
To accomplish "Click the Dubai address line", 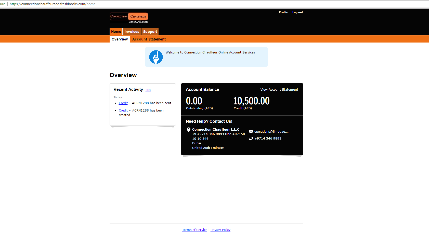I will [x=197, y=143].
